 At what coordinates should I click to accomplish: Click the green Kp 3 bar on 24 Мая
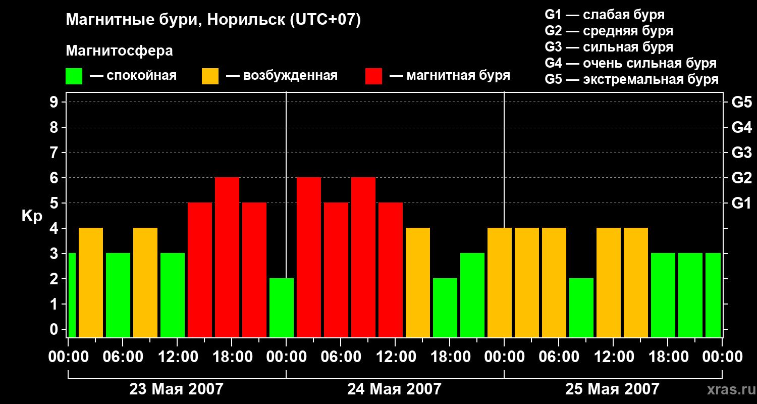pos(472,295)
